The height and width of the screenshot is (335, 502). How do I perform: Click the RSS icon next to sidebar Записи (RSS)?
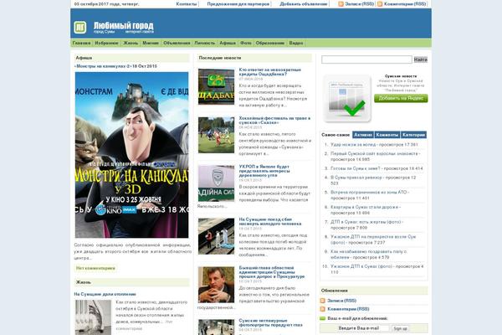click(323, 301)
